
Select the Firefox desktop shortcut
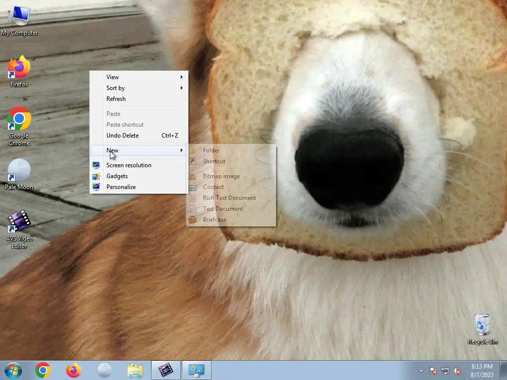19,71
